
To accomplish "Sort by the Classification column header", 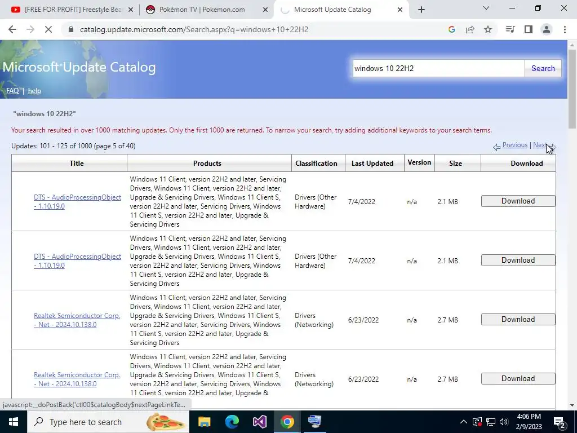I will 316,164.
